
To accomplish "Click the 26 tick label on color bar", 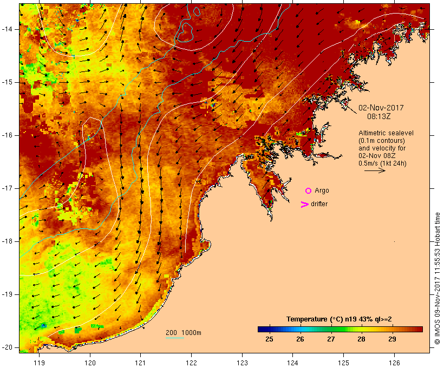I will (300, 339).
